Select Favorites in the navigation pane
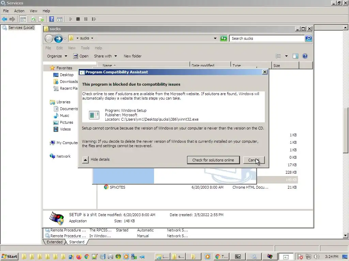The image size is (349, 261). click(64, 68)
